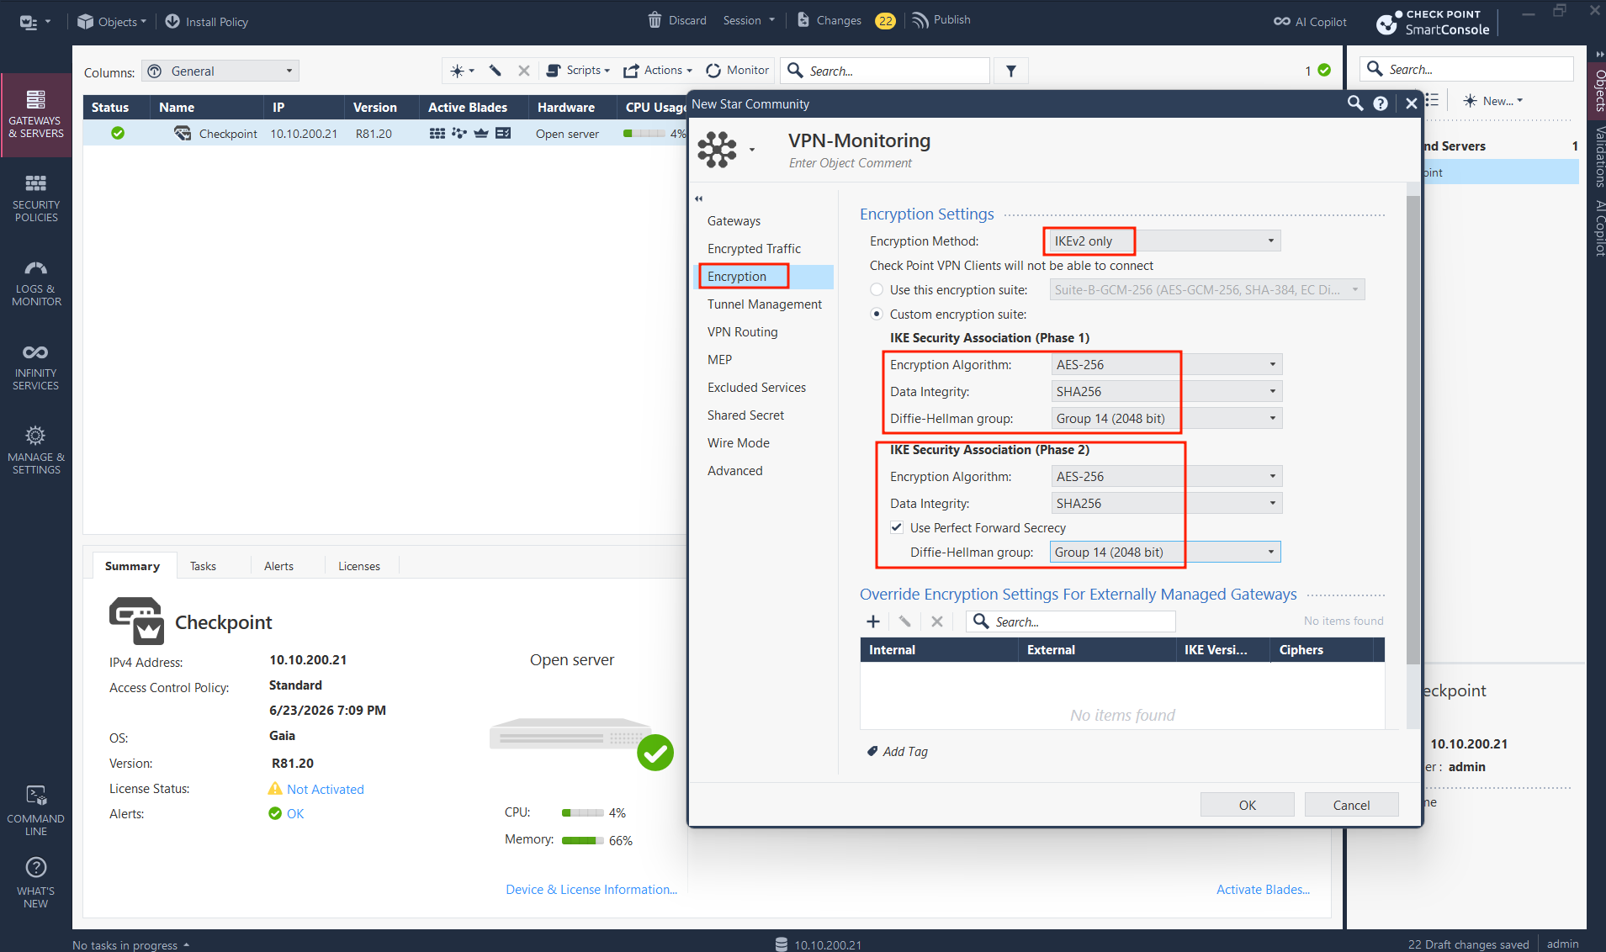Viewport: 1606px width, 952px height.
Task: Open Gateways & Servers view
Action: click(36, 114)
